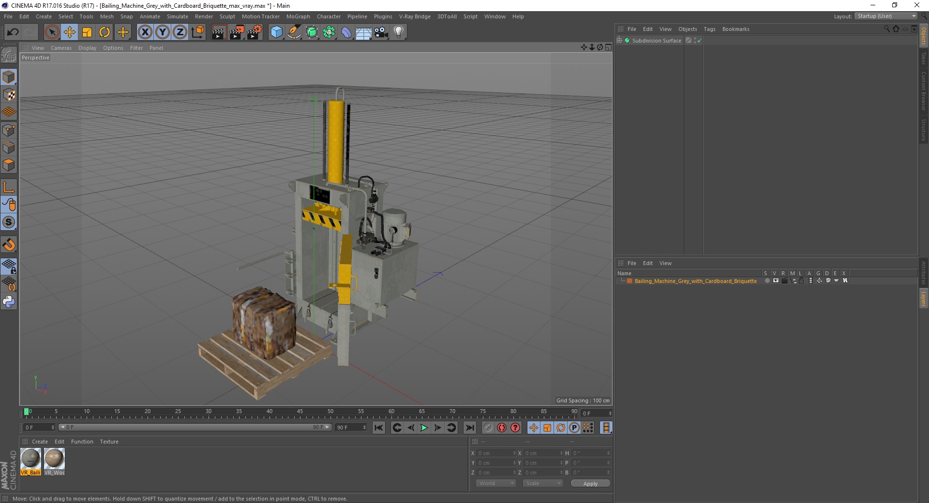This screenshot has height=503, width=929.
Task: Open the Layout dropdown Startup (User)
Action: click(886, 16)
